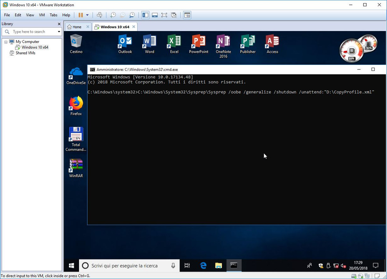Toggle the library sidebar view
Image resolution: width=387 pixels, height=279 pixels.
point(145,15)
